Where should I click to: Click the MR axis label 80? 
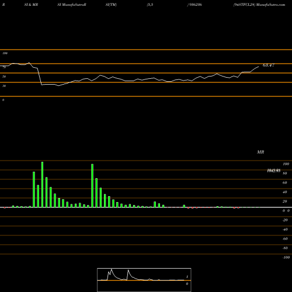point(284,173)
